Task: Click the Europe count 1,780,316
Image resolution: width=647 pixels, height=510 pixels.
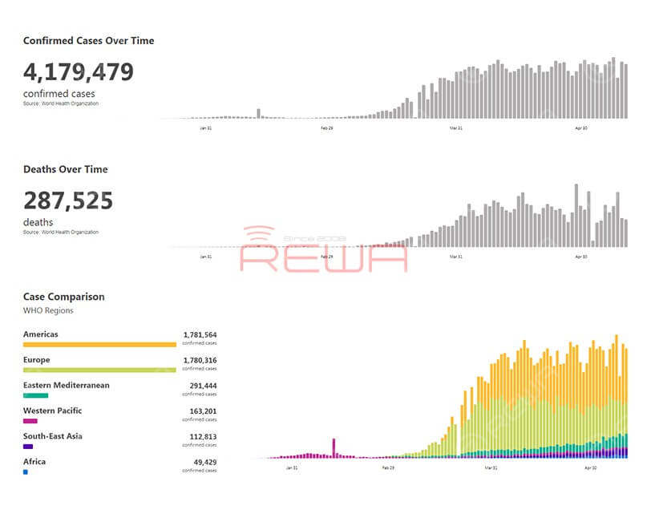Action: [x=200, y=360]
